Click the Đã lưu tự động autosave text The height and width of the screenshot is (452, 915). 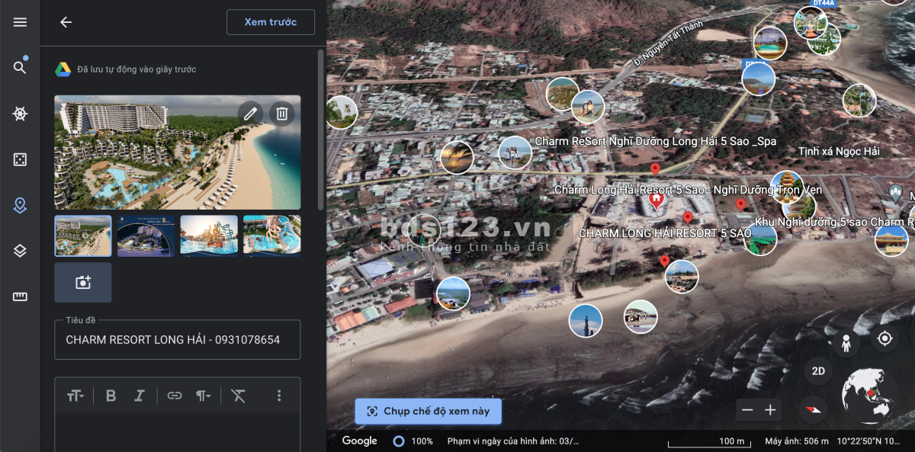coord(136,69)
